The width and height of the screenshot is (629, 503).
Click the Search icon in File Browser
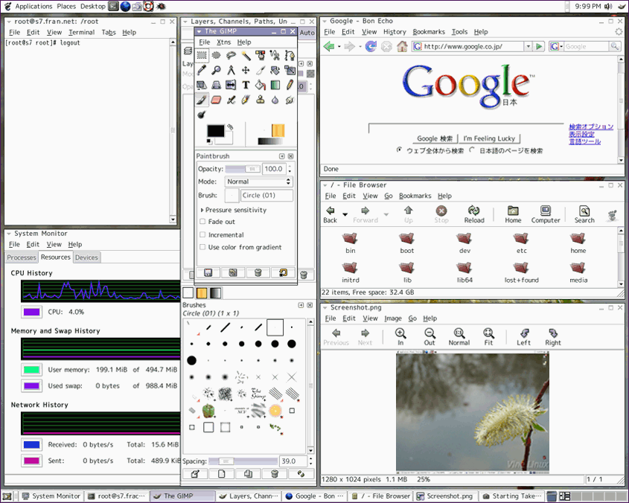[x=584, y=215]
